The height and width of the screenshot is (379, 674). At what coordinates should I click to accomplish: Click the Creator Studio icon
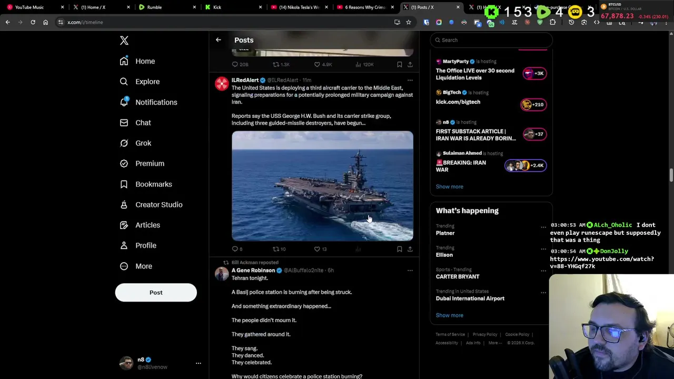(124, 205)
